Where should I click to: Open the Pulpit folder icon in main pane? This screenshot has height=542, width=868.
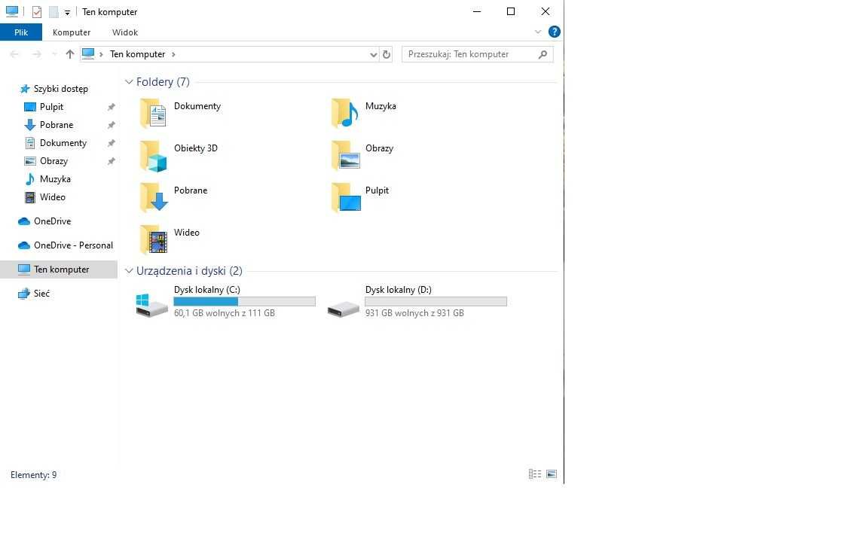(x=345, y=197)
